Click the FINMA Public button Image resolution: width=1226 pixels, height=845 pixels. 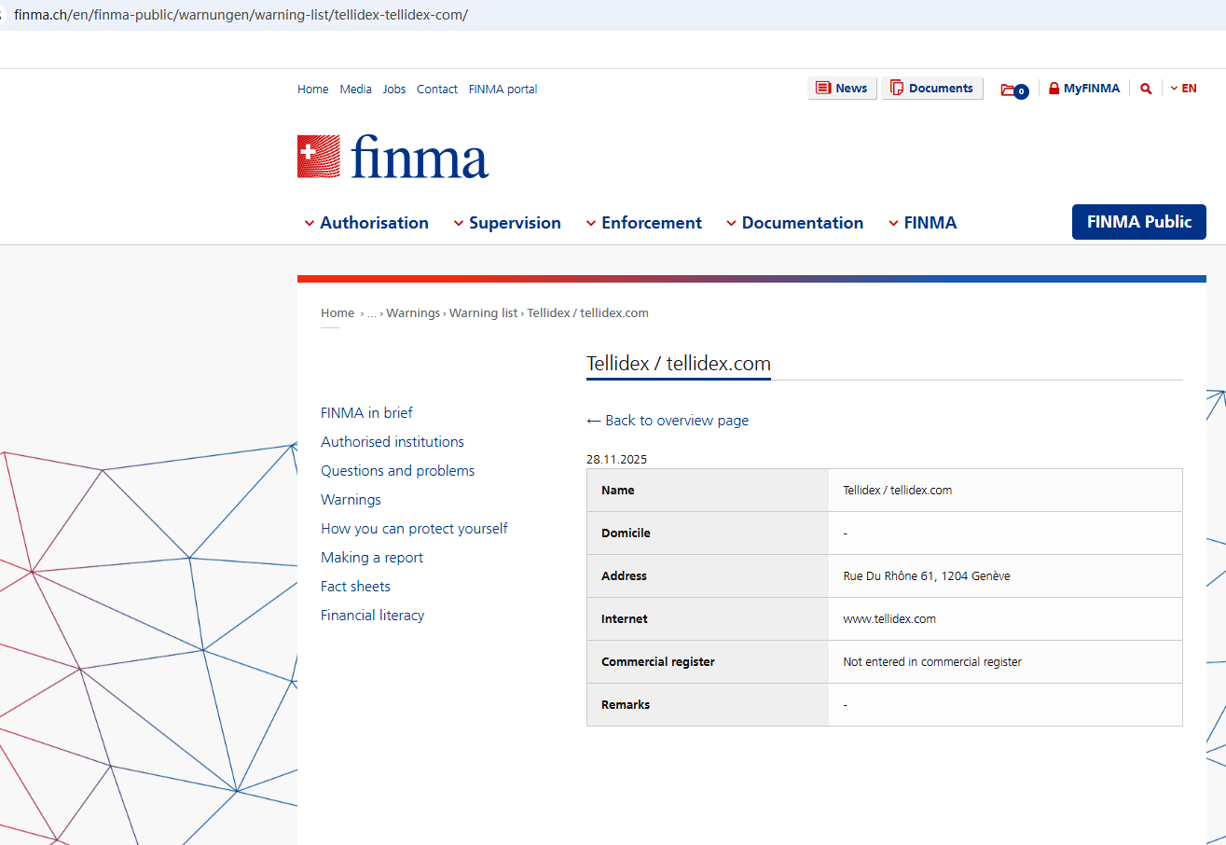pyautogui.click(x=1138, y=222)
